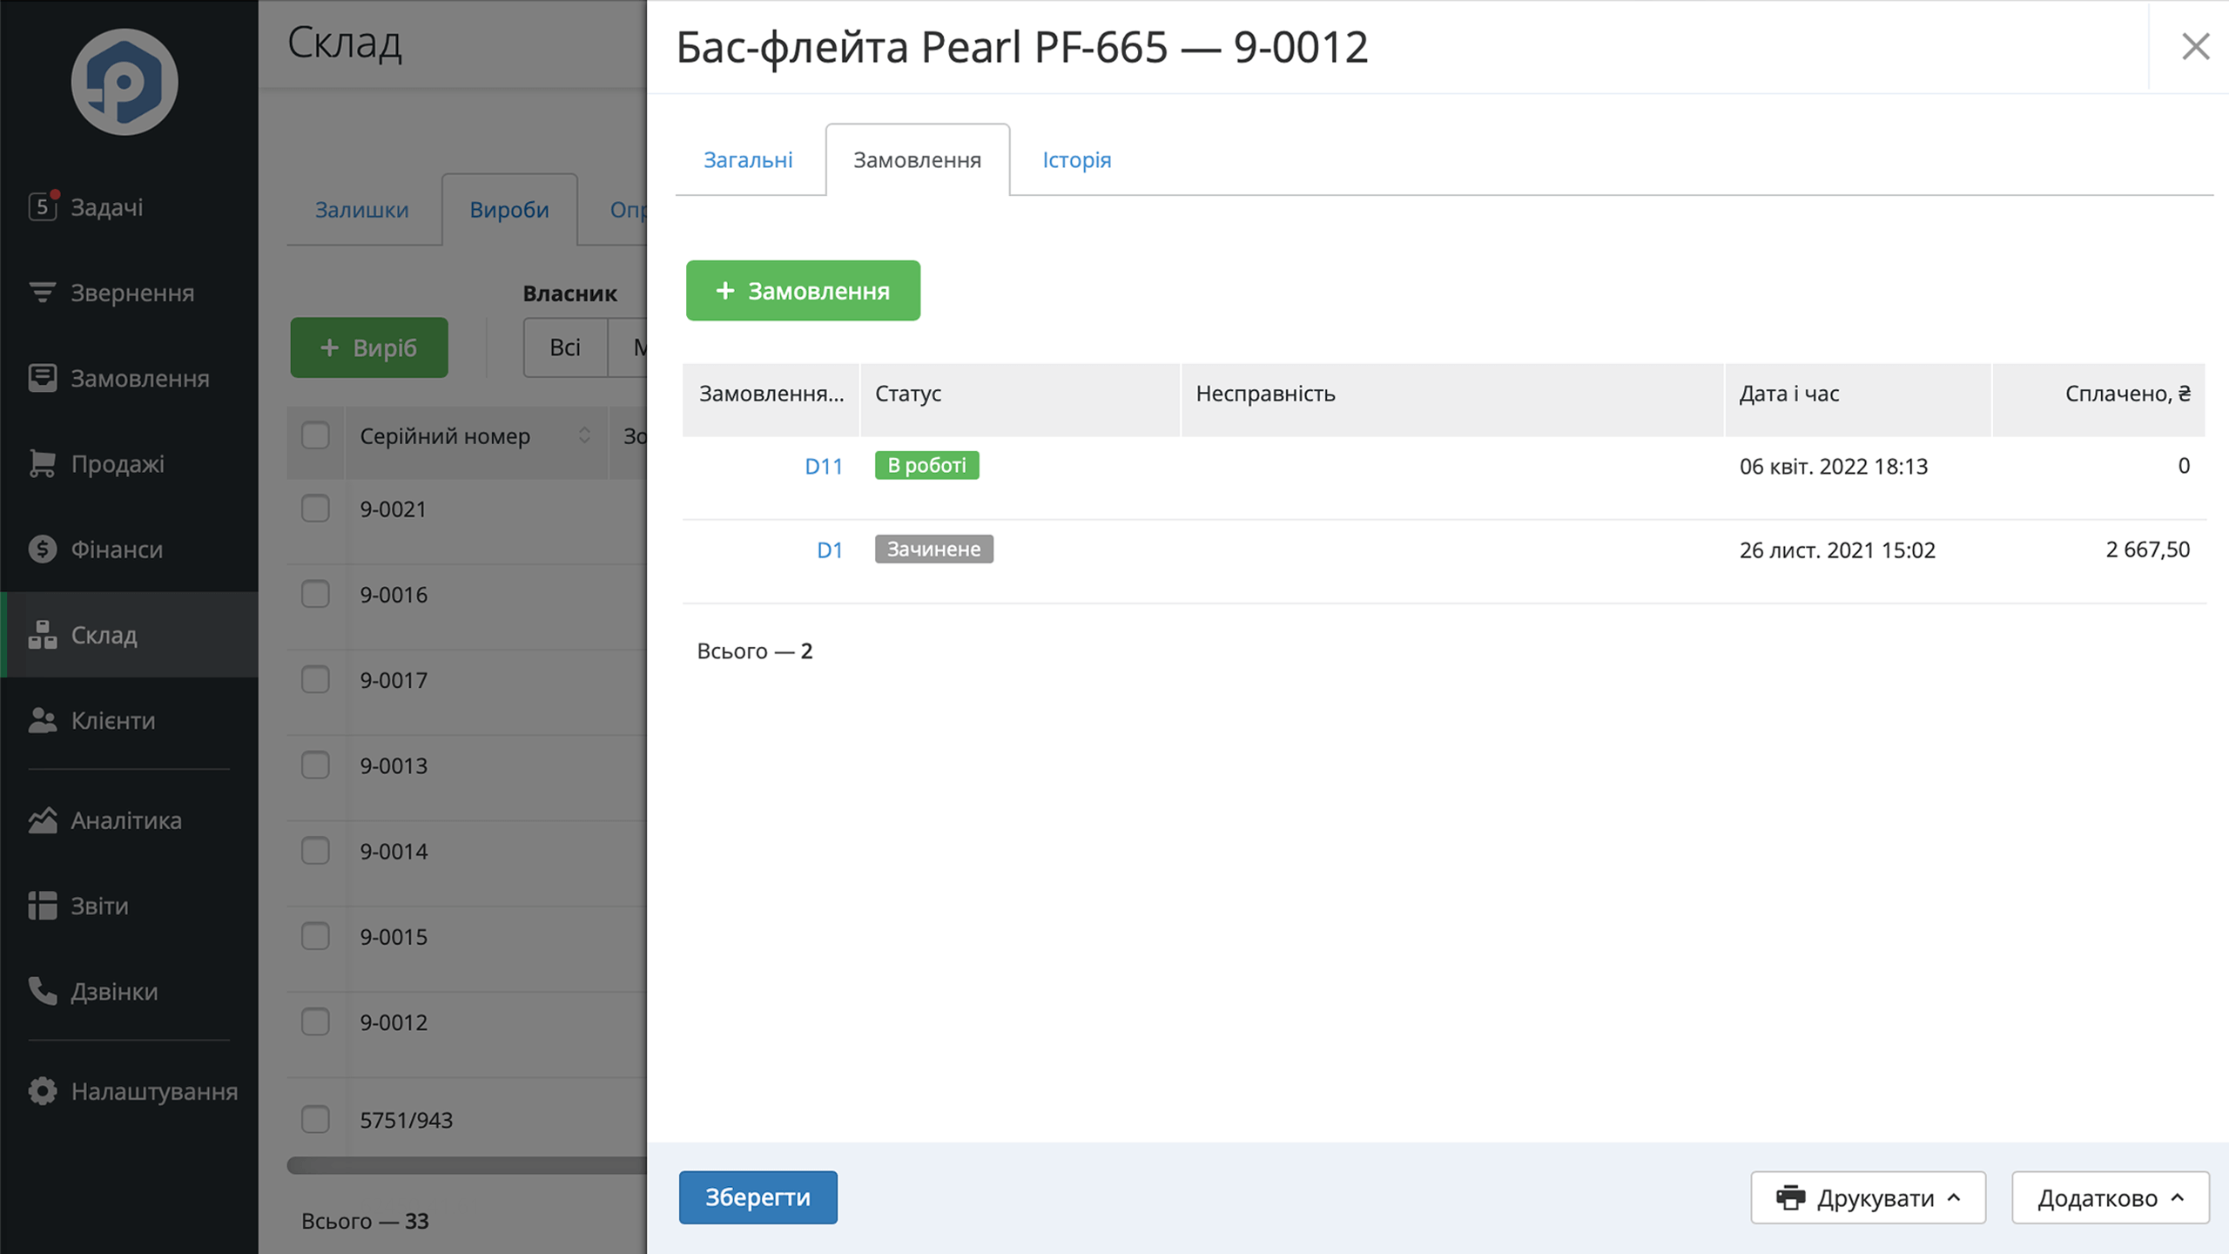
Task: Check the row 9-0012 checkbox
Action: (315, 1021)
